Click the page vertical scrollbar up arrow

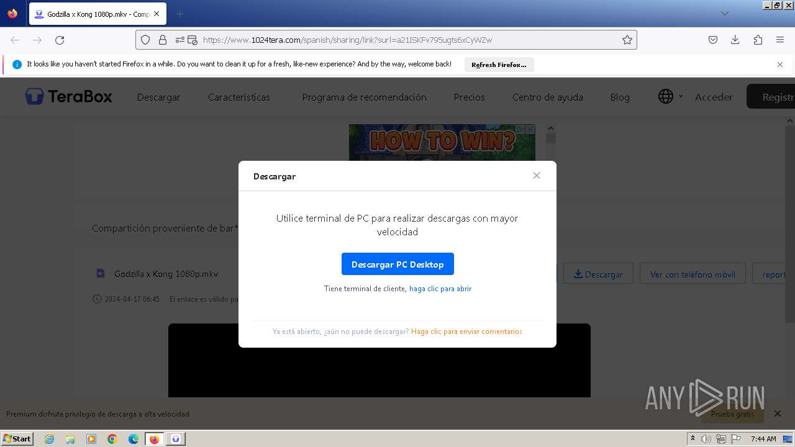[x=791, y=121]
